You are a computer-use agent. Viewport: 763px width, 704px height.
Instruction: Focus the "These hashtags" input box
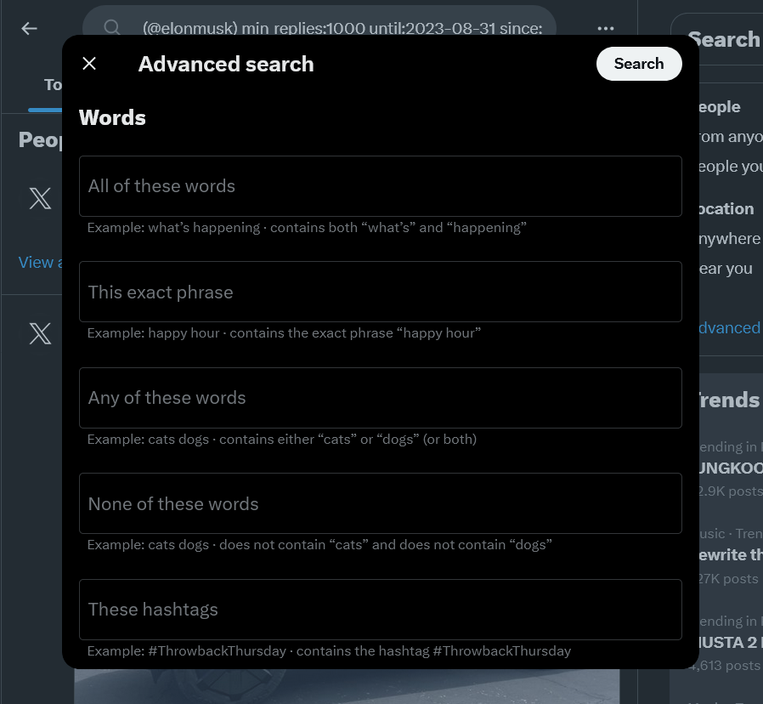click(x=380, y=609)
